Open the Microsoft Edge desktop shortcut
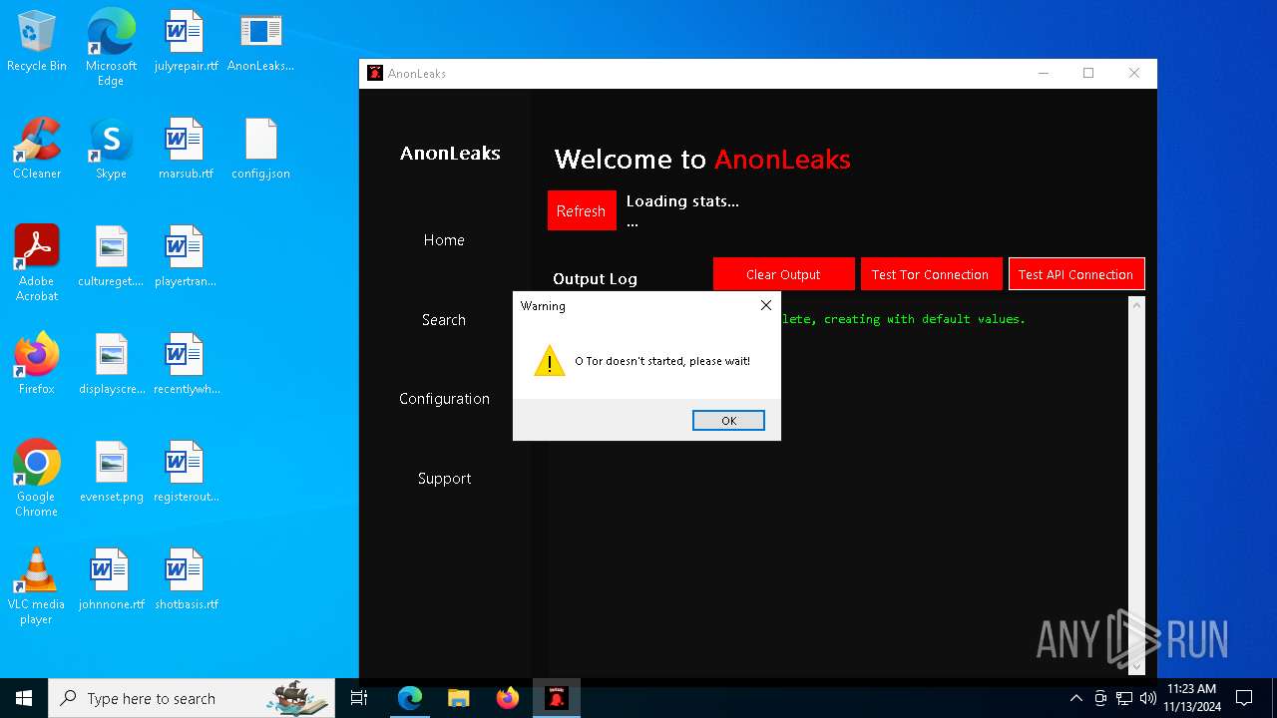The height and width of the screenshot is (718, 1277). (x=111, y=47)
